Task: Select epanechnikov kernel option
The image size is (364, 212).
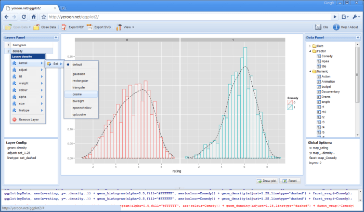Action: click(x=82, y=107)
